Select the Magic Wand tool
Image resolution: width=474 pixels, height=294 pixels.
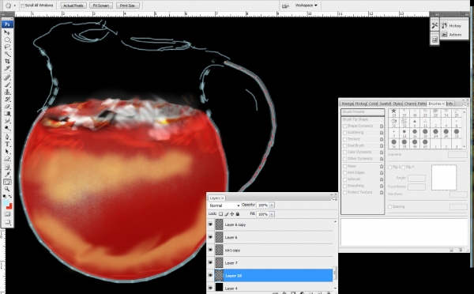(7, 55)
